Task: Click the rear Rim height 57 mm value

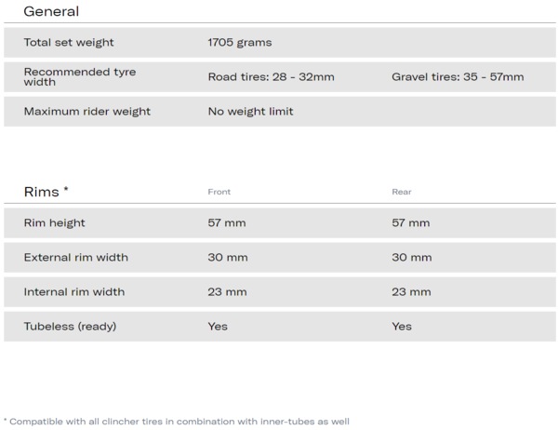Action: click(x=411, y=223)
